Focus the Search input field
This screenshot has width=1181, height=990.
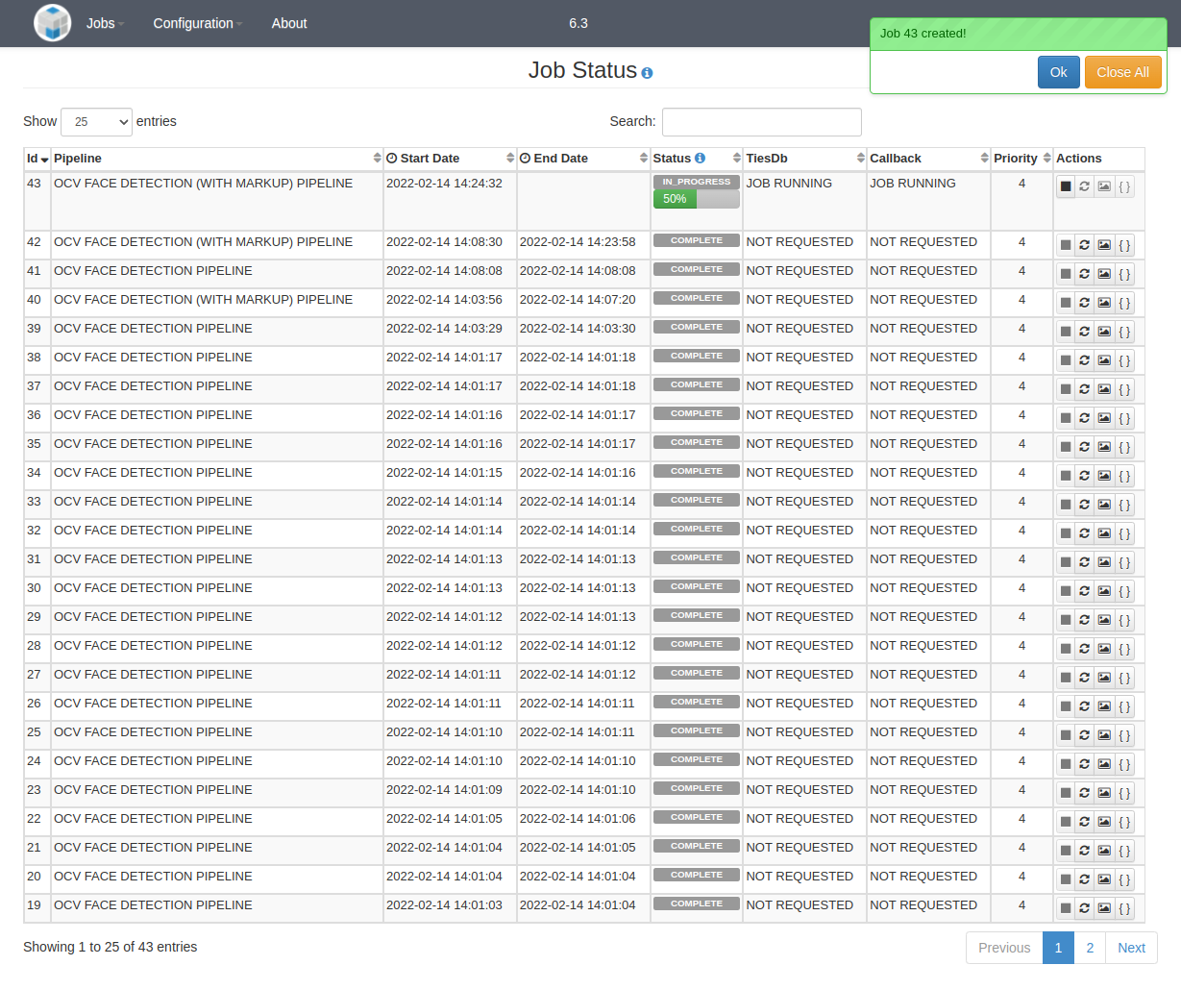point(761,122)
